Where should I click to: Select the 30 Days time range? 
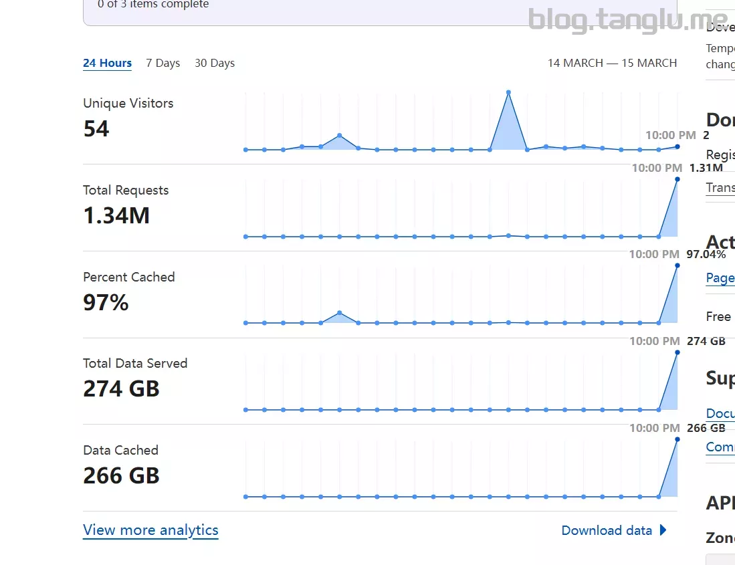point(215,63)
